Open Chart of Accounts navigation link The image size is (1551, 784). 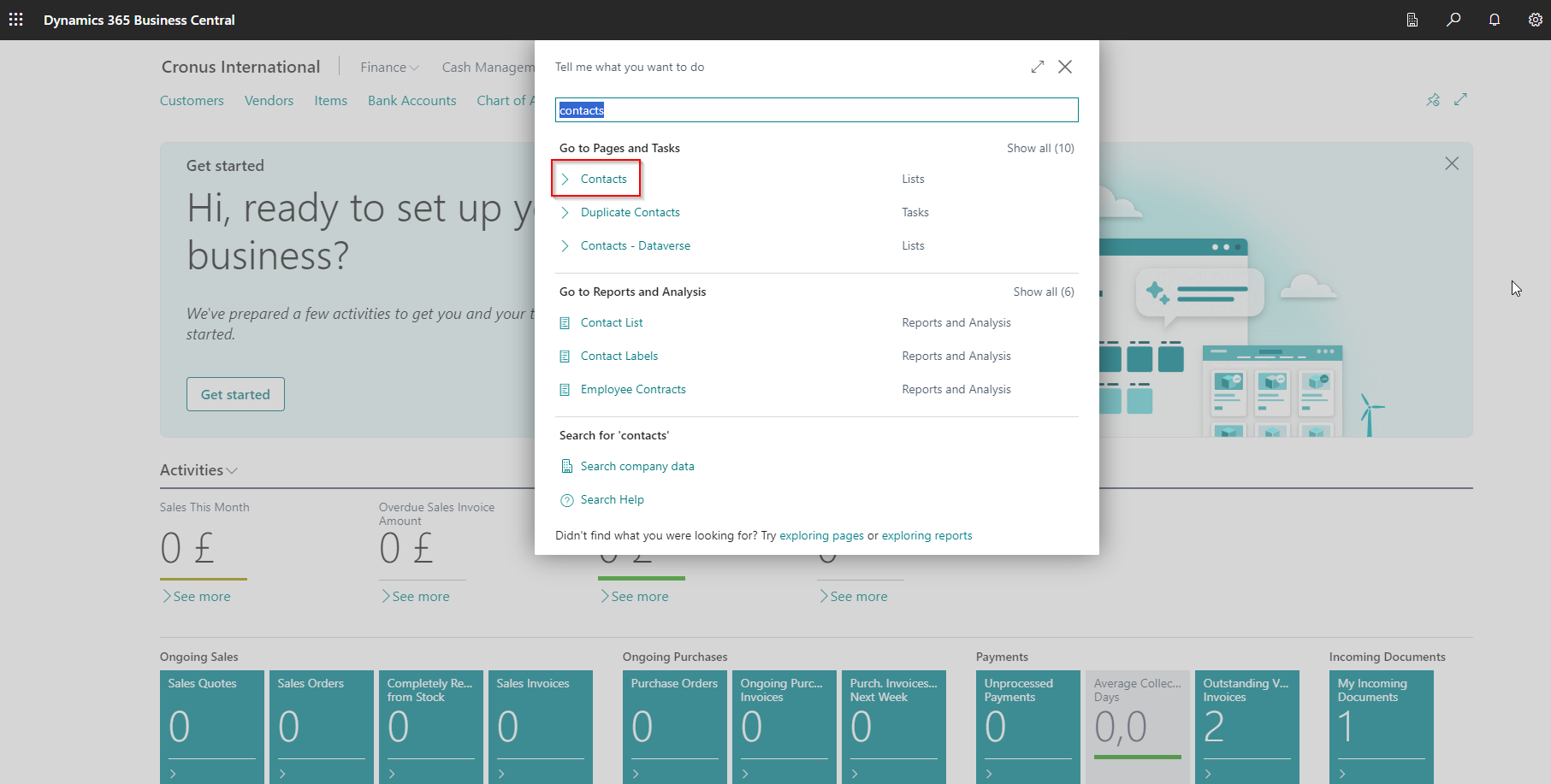click(505, 100)
